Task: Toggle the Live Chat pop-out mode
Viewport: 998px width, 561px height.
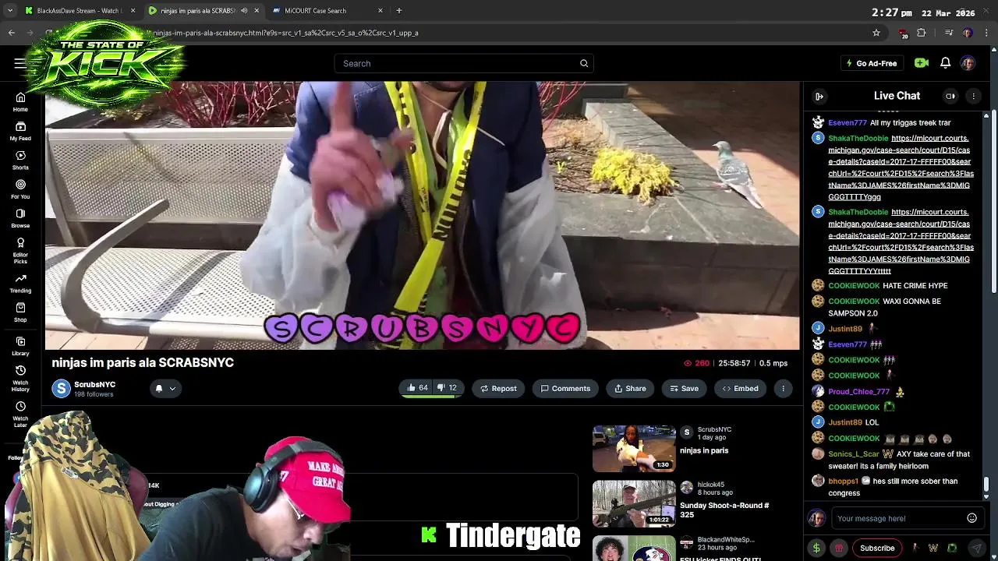Action: pos(950,96)
